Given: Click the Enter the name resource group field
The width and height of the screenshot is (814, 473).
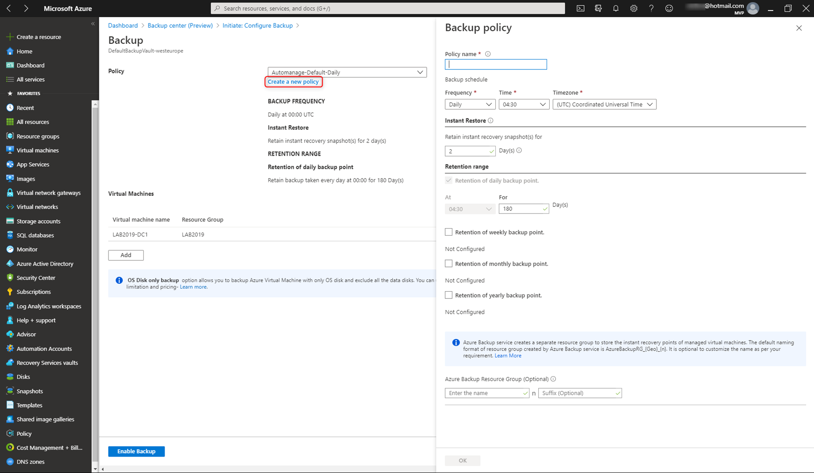Looking at the screenshot, I should coord(487,393).
